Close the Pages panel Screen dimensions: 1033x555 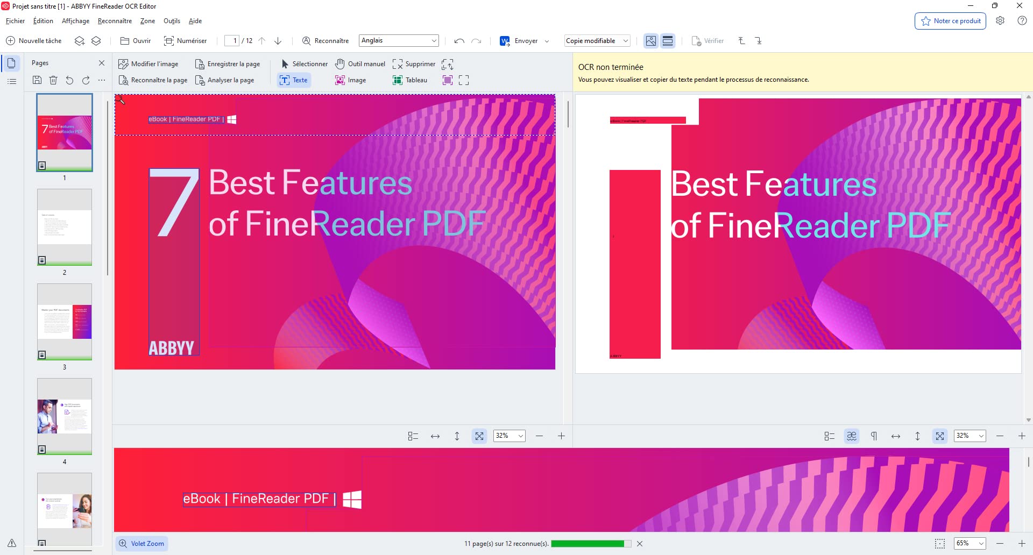click(102, 63)
